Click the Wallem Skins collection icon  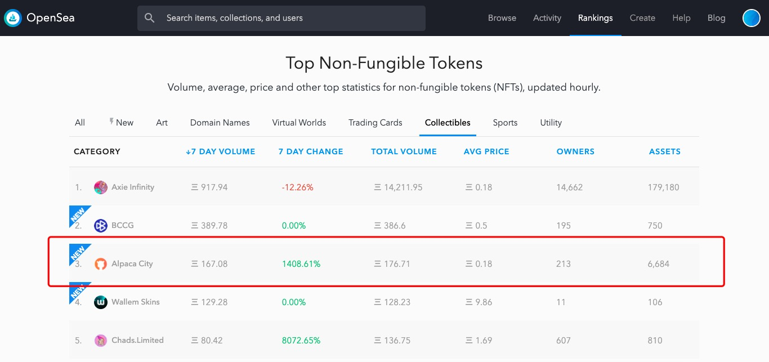pos(101,302)
